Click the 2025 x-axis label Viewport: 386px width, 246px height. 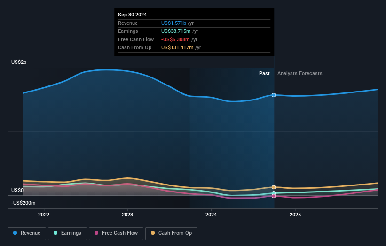(x=295, y=215)
